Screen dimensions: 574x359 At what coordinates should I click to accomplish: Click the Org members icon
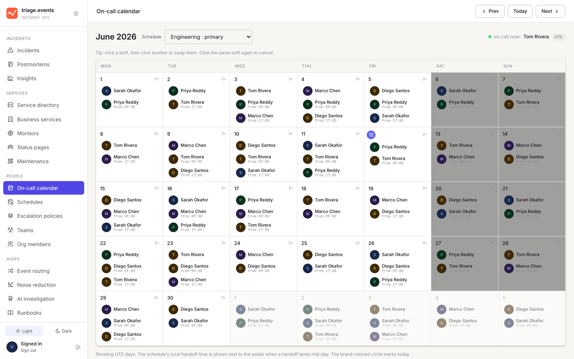click(10, 244)
